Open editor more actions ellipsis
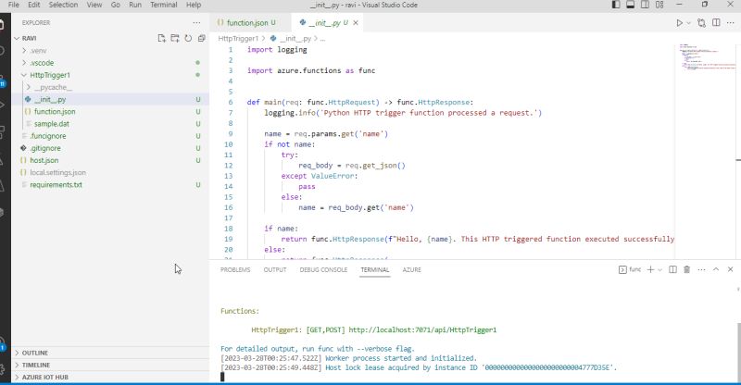Screen dimensions: 741x385 tap(731, 23)
